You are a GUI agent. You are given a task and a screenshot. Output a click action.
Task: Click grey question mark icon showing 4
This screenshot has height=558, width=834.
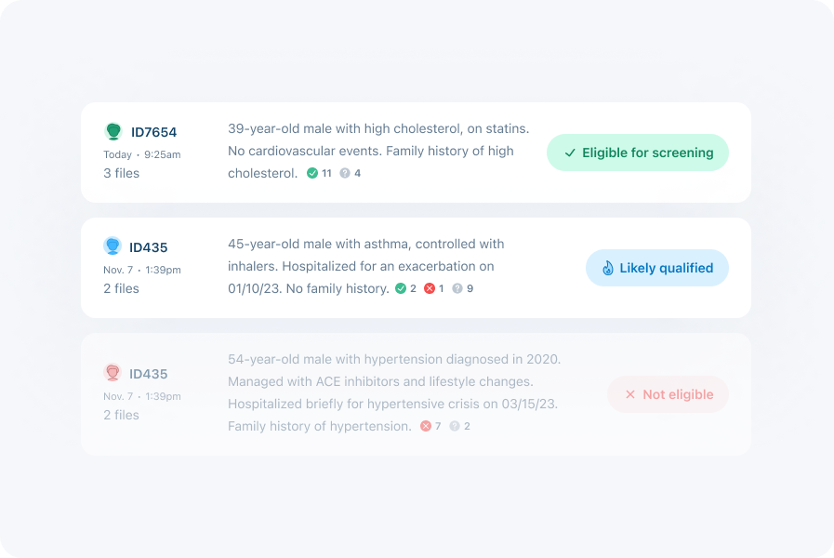[x=345, y=173]
